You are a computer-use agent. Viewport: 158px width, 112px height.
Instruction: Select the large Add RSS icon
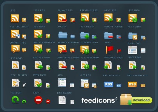tap(39, 18)
